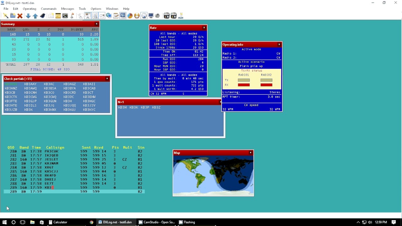Open the Operating menu
The width and height of the screenshot is (402, 226).
pos(30,9)
